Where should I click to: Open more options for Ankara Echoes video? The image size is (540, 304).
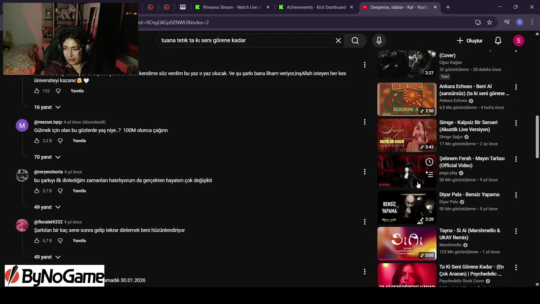click(516, 87)
